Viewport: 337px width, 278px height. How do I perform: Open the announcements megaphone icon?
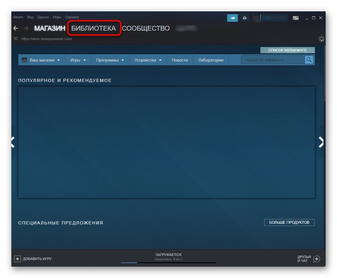click(232, 18)
